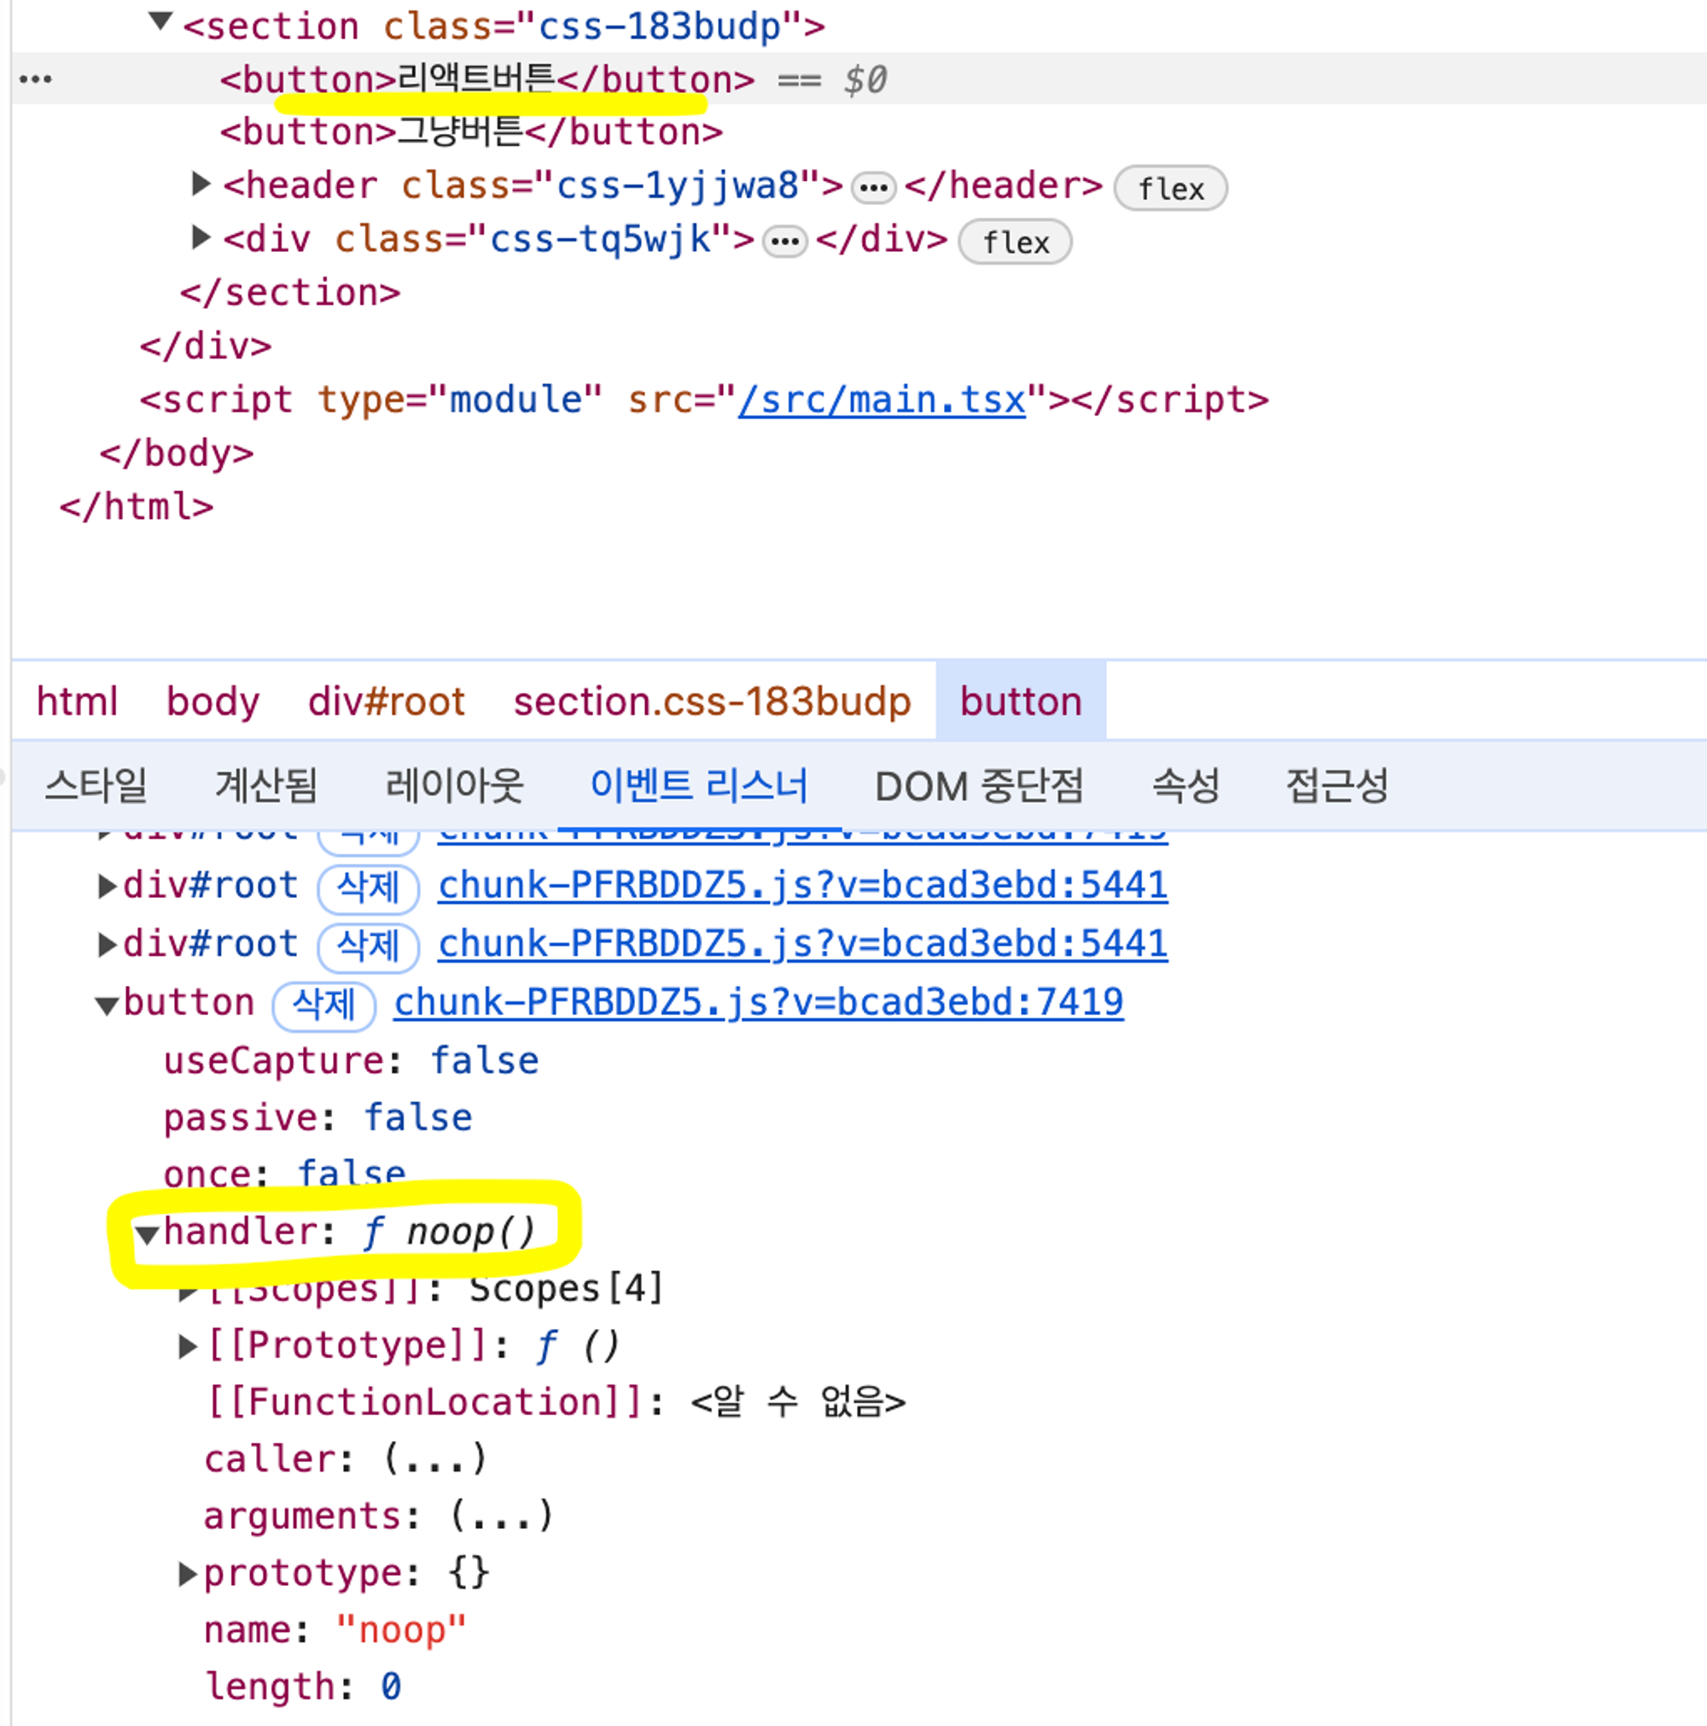The width and height of the screenshot is (1707, 1726).
Task: Switch to the 이벤트 리스너 tab
Action: 698,785
